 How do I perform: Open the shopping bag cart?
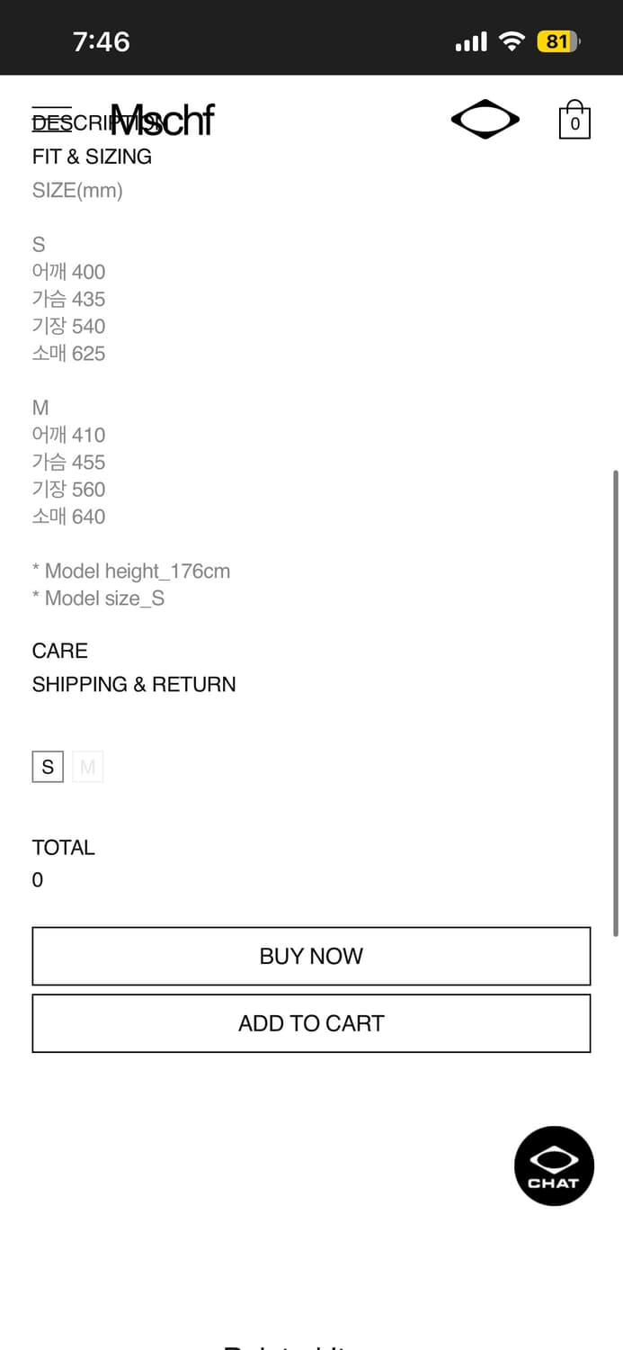(574, 120)
